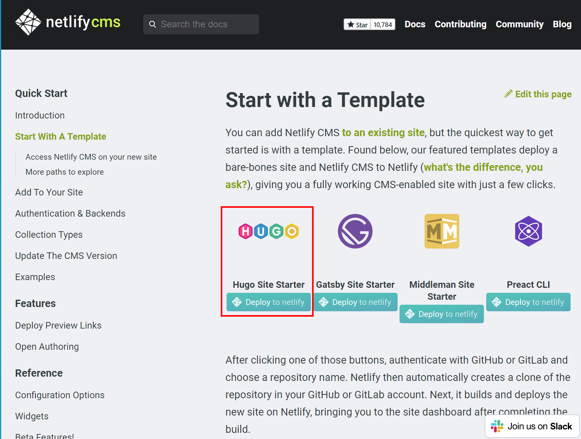The width and height of the screenshot is (581, 439).
Task: Deploy the Hugo Site Starter to Netlify
Action: tap(268, 302)
